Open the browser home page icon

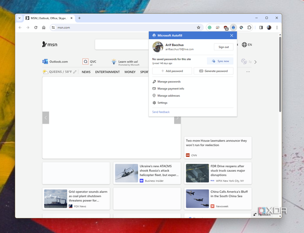(x=44, y=28)
